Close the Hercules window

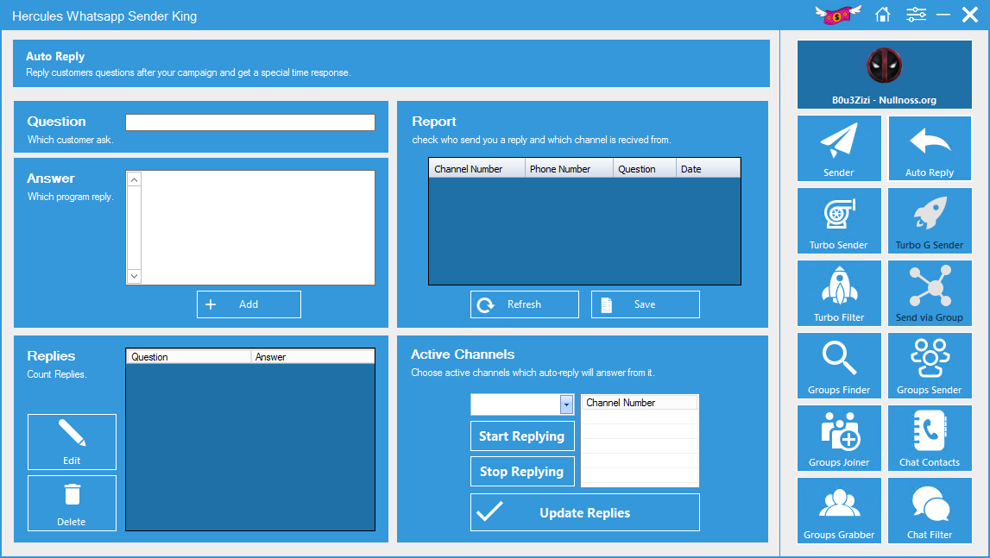point(970,15)
